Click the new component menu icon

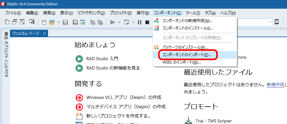point(157,20)
